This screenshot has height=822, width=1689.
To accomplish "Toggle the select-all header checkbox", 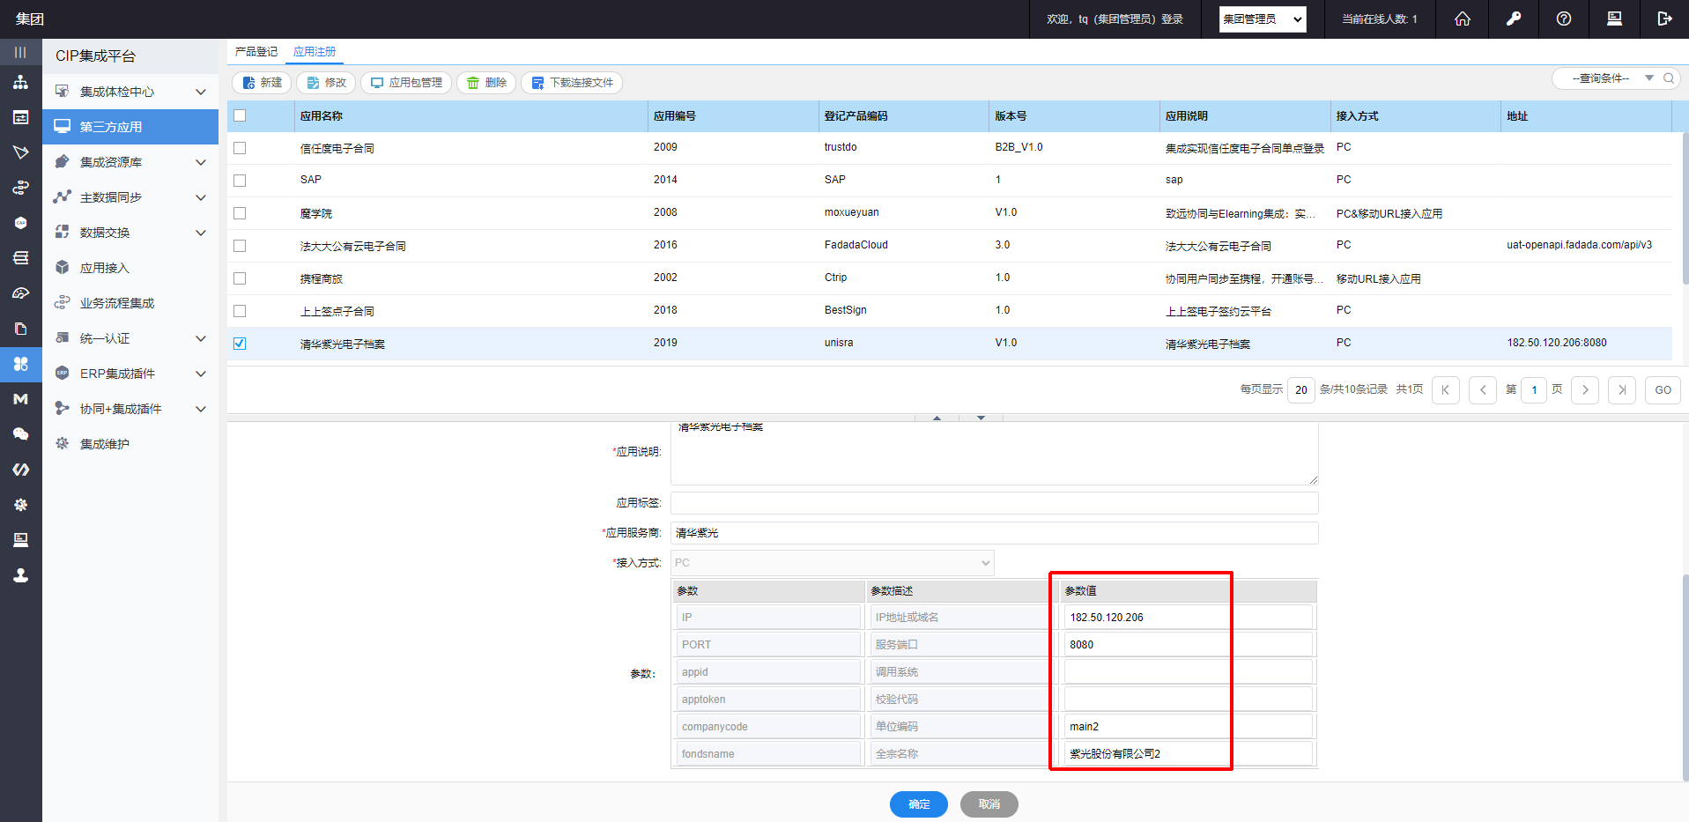I will (240, 115).
